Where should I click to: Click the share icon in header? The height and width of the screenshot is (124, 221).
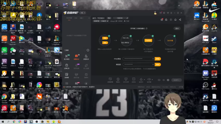(180, 20)
